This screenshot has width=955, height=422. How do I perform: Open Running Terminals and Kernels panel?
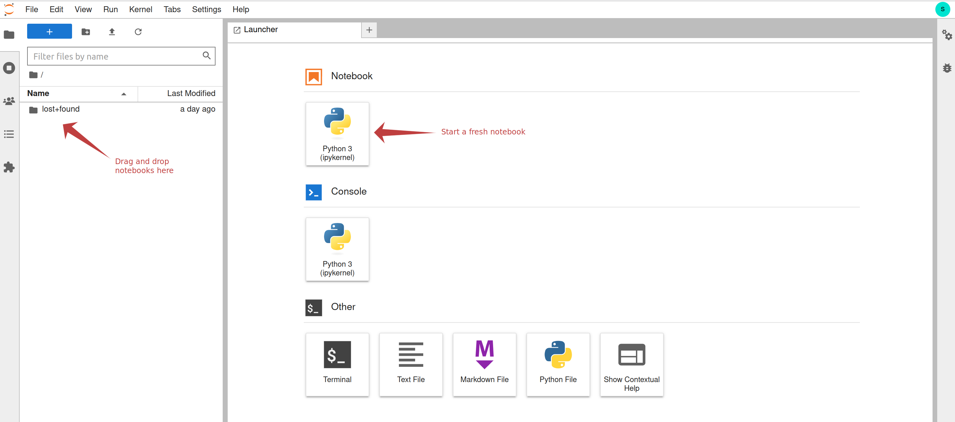pos(9,68)
